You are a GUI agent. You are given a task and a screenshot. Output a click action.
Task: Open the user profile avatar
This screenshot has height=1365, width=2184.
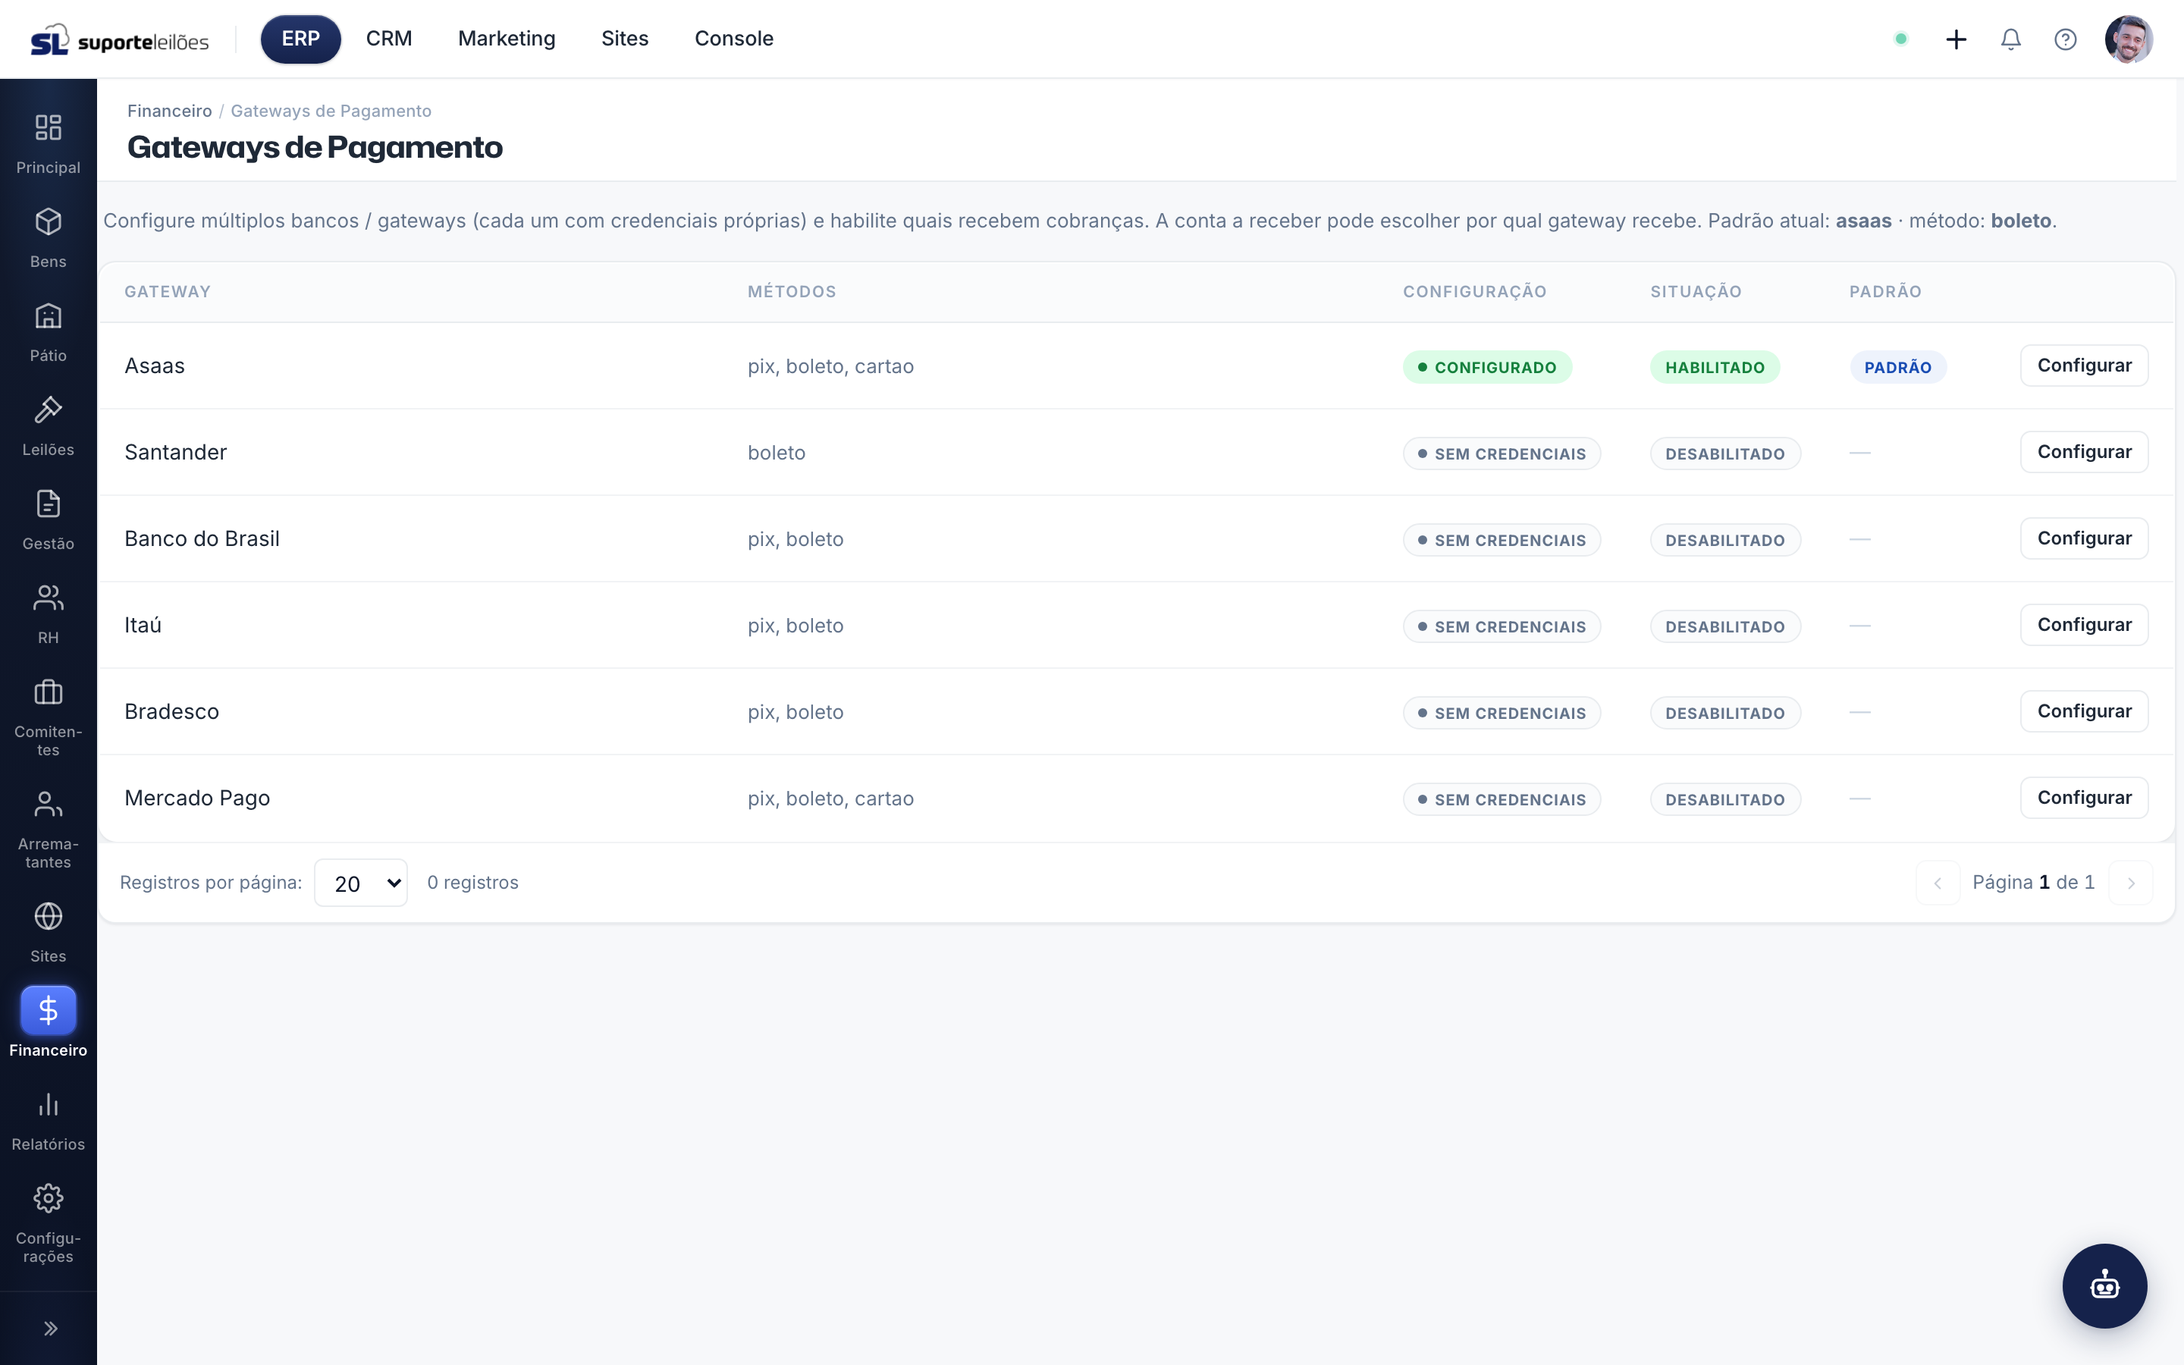pyautogui.click(x=2129, y=39)
